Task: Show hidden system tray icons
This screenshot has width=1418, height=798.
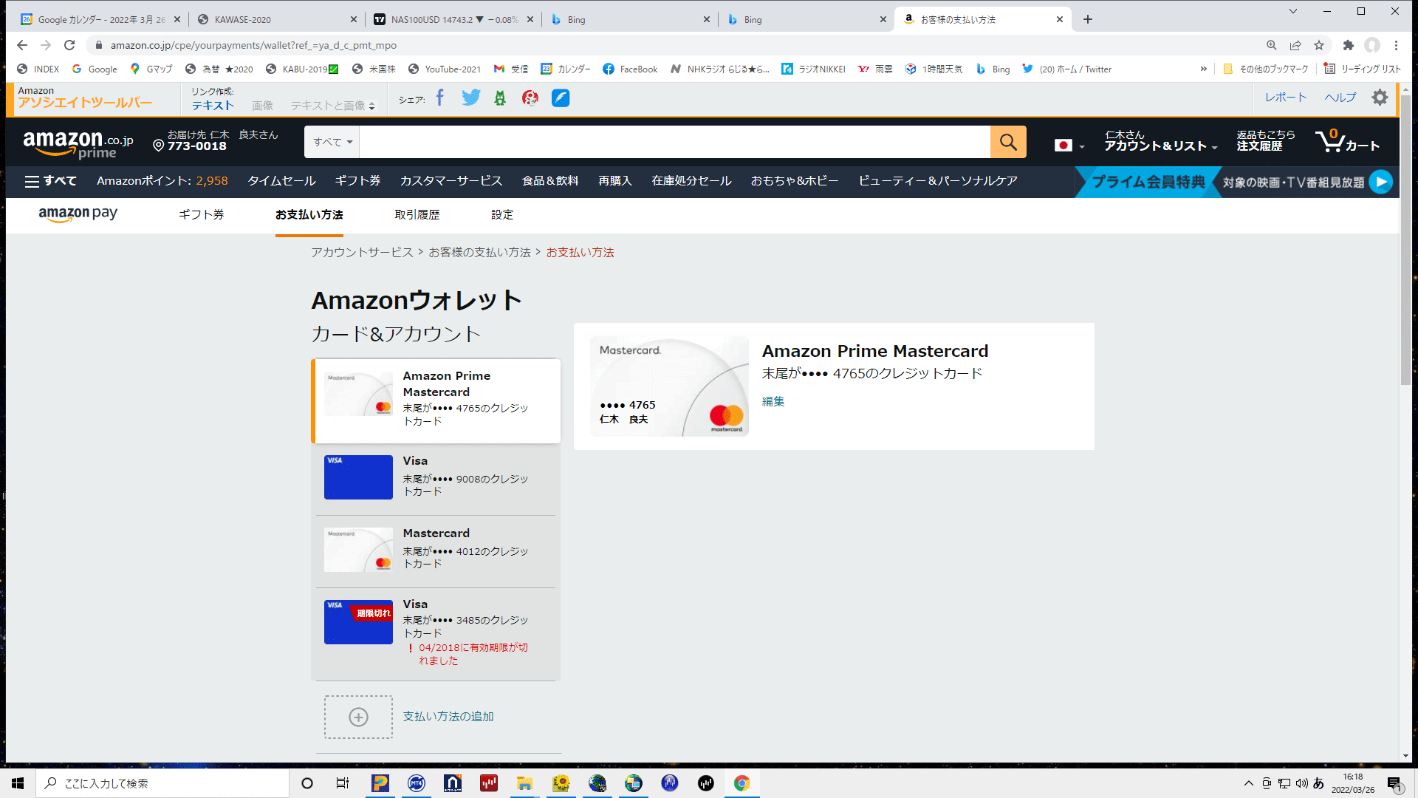Action: point(1248,783)
